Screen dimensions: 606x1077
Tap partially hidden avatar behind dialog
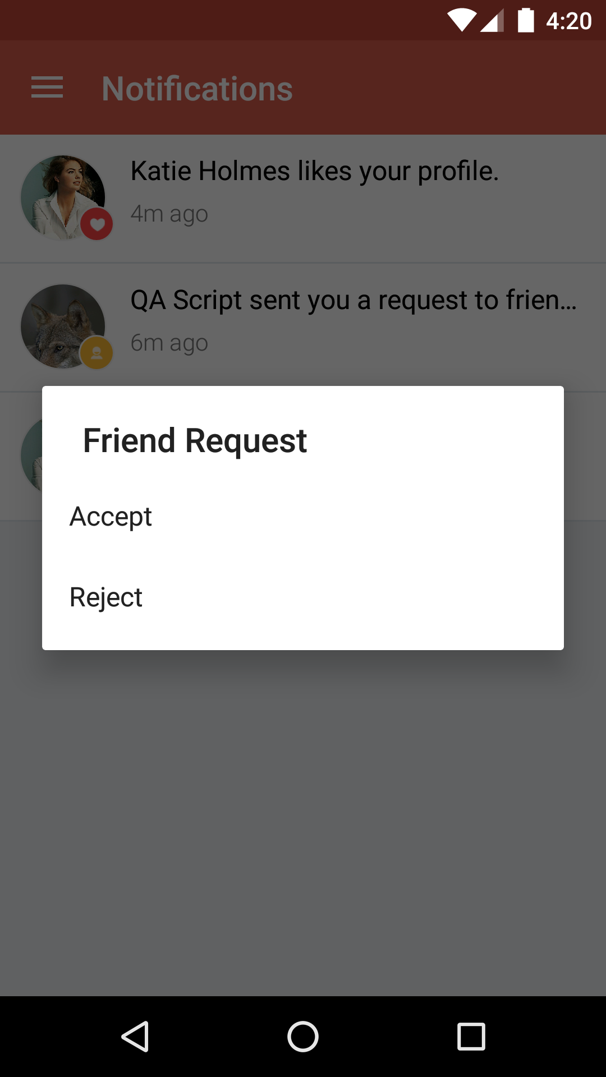(x=31, y=455)
